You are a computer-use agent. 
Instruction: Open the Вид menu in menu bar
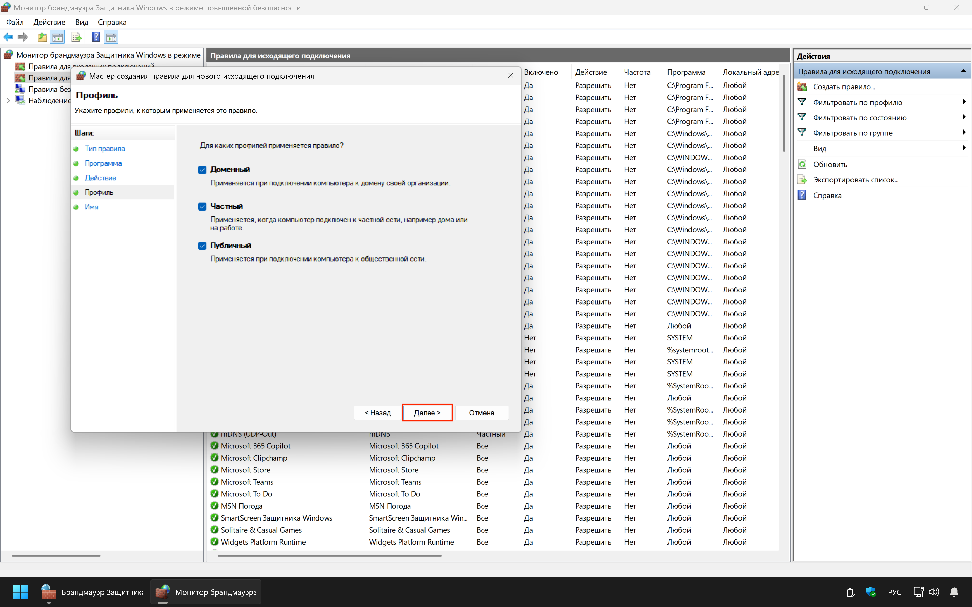[x=82, y=22]
